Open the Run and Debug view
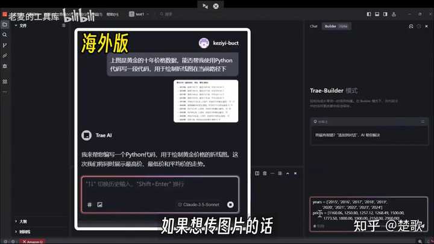434x244 pixels. point(5,56)
